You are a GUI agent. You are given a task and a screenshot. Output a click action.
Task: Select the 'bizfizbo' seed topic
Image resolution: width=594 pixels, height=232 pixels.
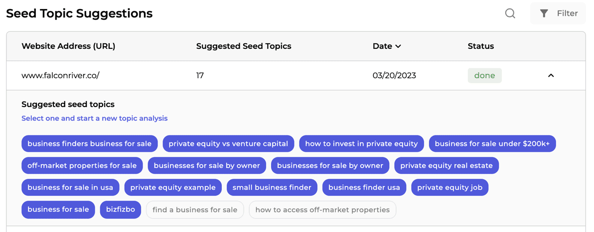[121, 209]
